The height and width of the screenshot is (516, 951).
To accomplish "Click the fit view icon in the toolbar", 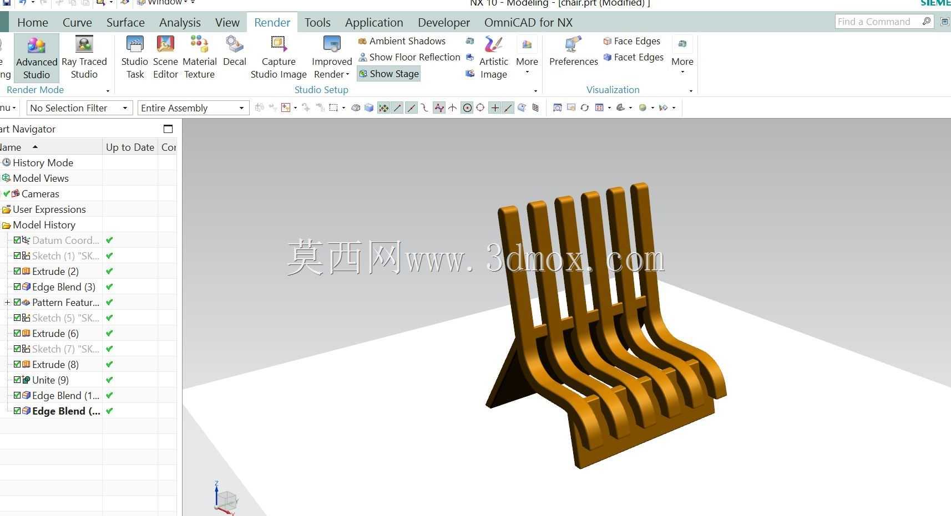I will pyautogui.click(x=558, y=108).
